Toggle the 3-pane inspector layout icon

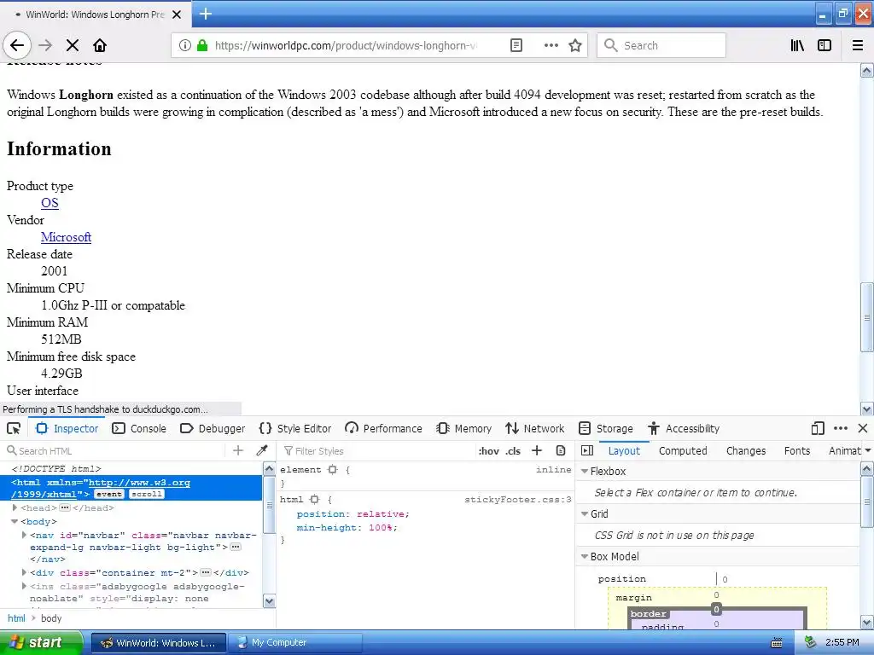tap(587, 450)
